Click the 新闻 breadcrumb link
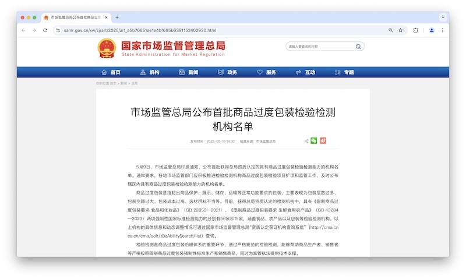This screenshot has width=466, height=279. click(x=123, y=83)
